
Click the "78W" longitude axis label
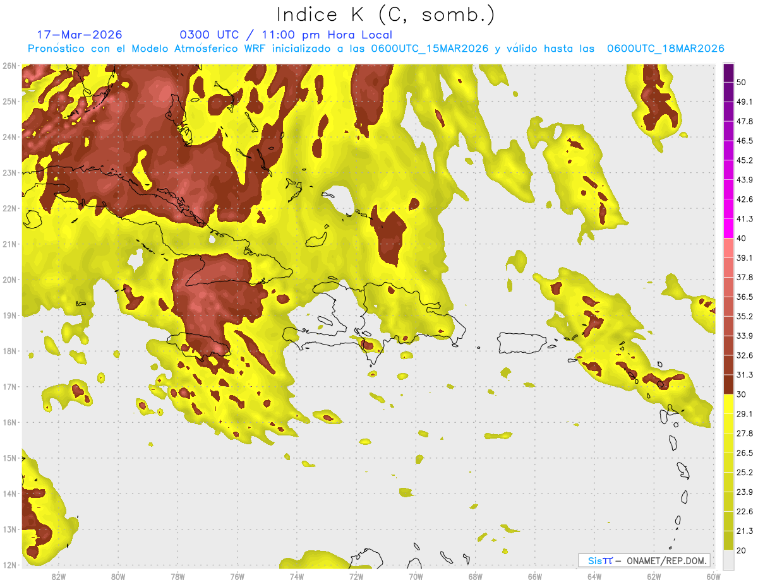click(x=177, y=576)
